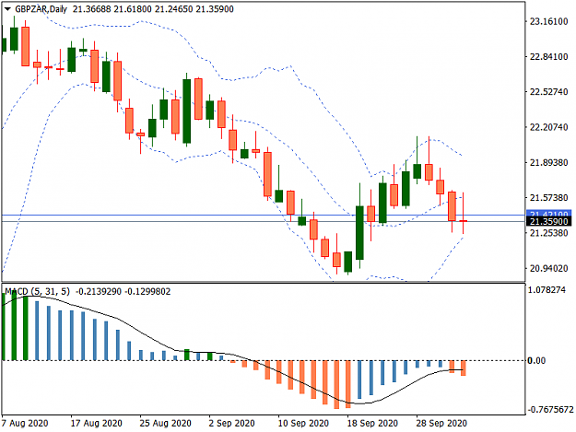Click the 22.84100 price axis label
This screenshot has height=432, width=576.
coord(548,57)
